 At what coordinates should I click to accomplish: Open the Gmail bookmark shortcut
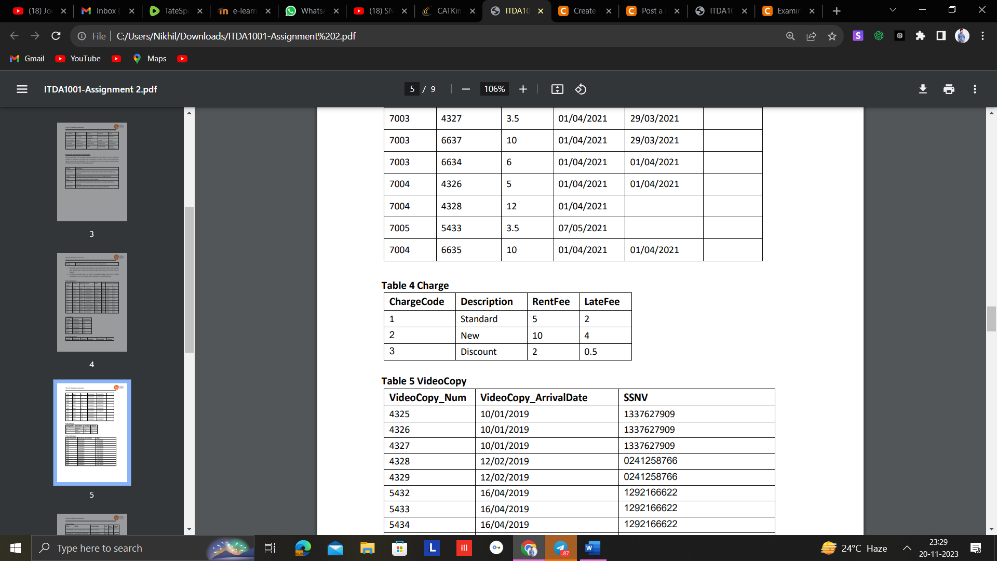click(26, 59)
